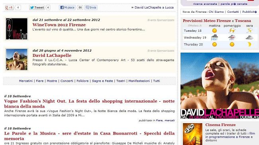Click the WineTown date "dal 21 settembre al 22 settembre 2012"
This screenshot has height=145, width=259.
tap(66, 20)
